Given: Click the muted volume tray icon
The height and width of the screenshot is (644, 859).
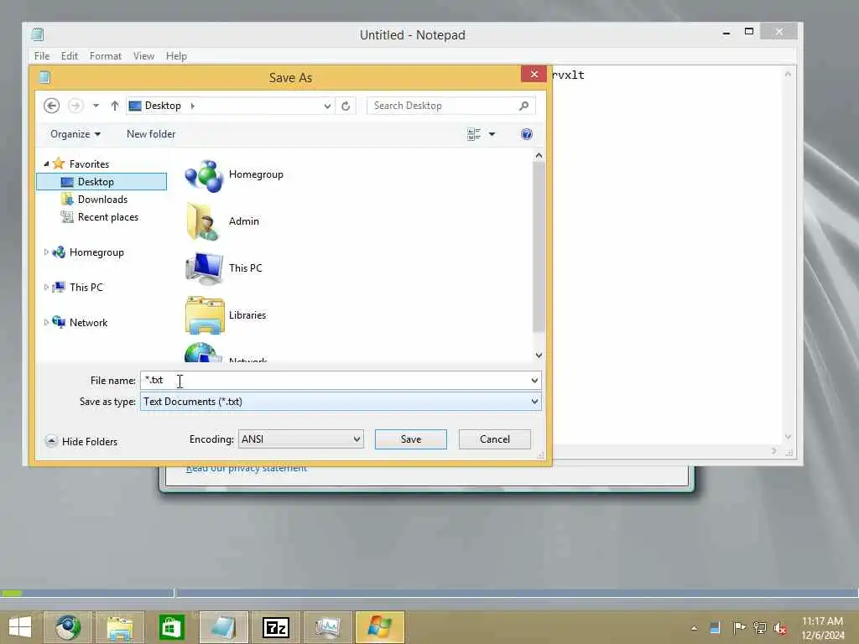Looking at the screenshot, I should click(x=780, y=628).
